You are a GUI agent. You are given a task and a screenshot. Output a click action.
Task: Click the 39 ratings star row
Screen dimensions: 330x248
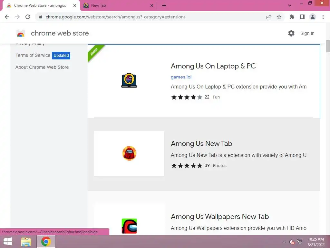point(187,166)
